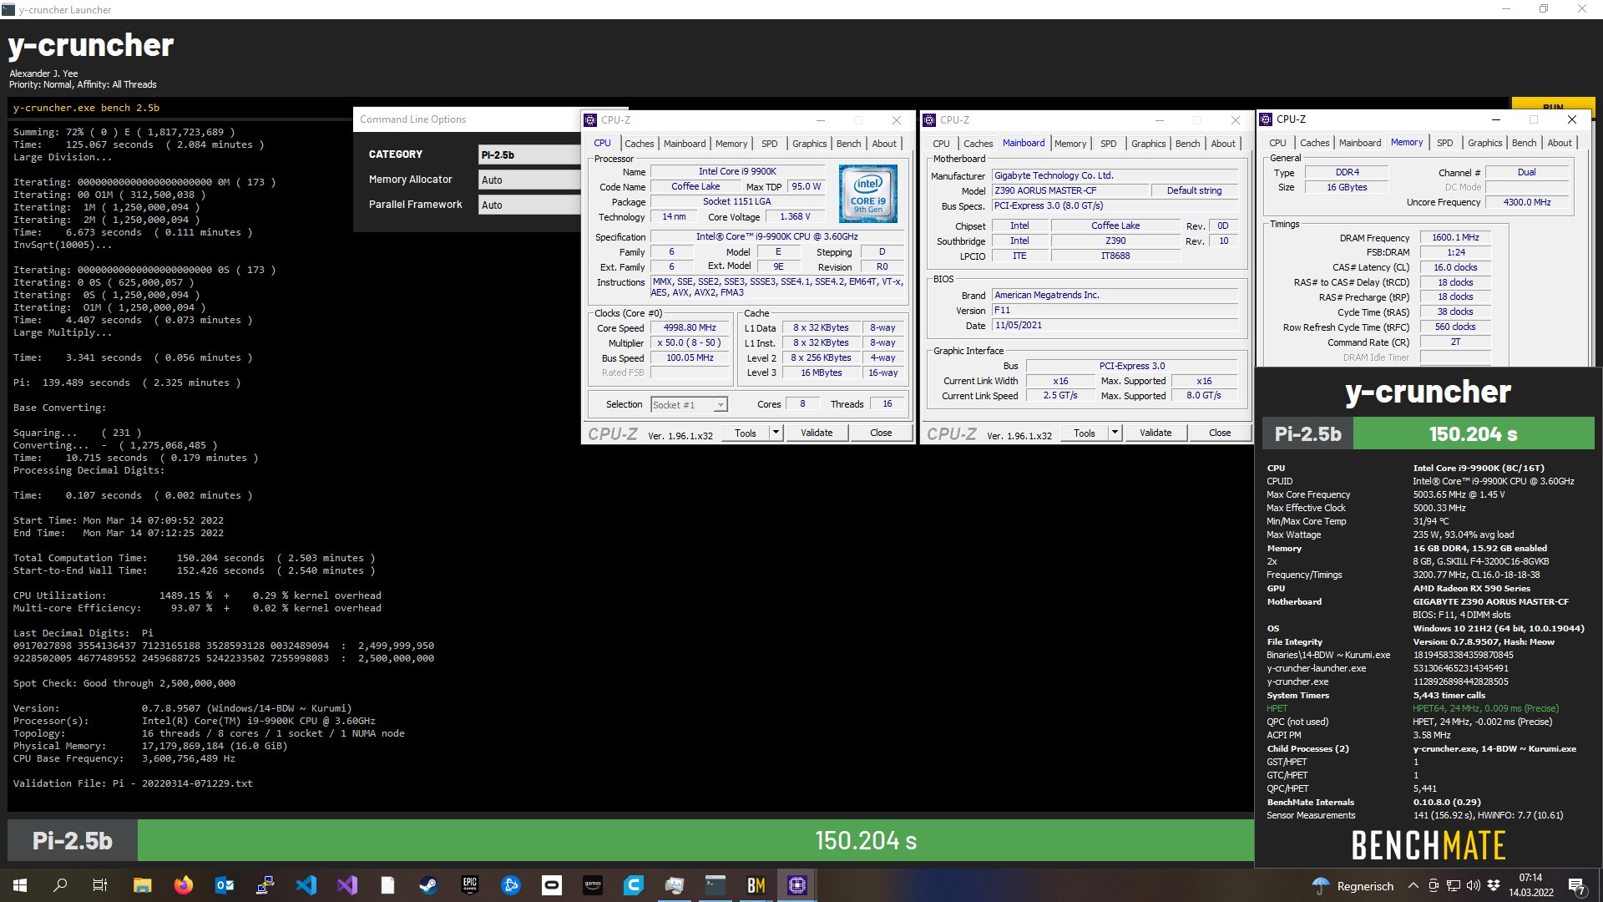Switch to Bench tab in first CPU-Z window

tap(848, 144)
